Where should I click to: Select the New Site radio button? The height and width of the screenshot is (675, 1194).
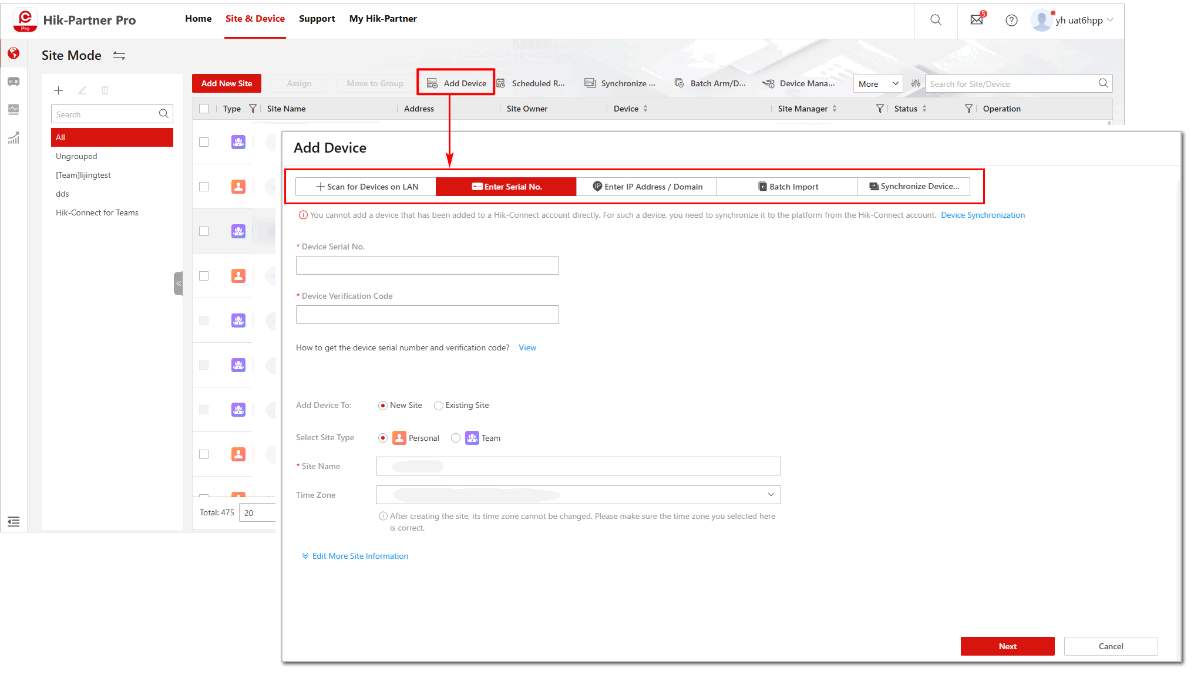383,406
